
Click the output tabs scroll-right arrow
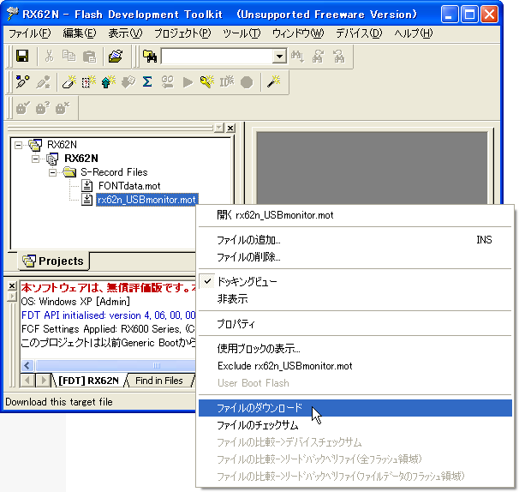[x=43, y=381]
